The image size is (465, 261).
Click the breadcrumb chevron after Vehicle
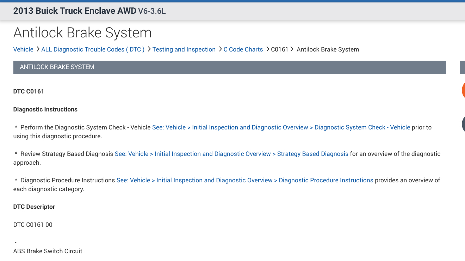point(38,49)
